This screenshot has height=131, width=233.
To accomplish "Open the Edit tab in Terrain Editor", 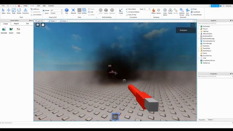I will [x=28, y=24].
